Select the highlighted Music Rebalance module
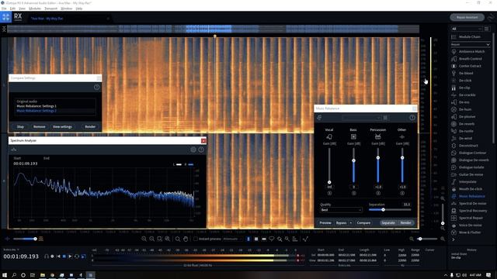Viewport: 497px width, 279px height. [x=468, y=196]
